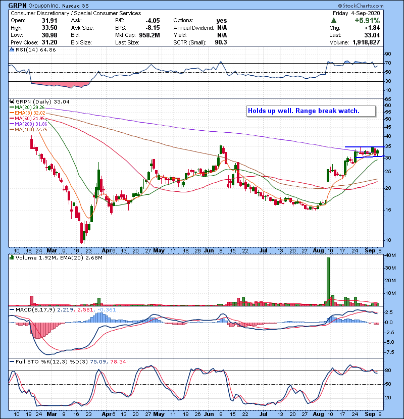The width and height of the screenshot is (404, 419).
Task: Click the green MA(20) legend marker
Action: (11, 108)
